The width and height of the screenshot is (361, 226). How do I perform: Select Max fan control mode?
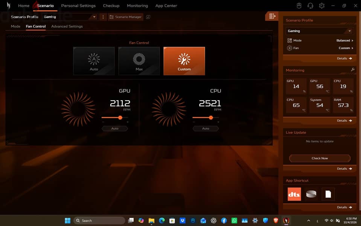[139, 61]
